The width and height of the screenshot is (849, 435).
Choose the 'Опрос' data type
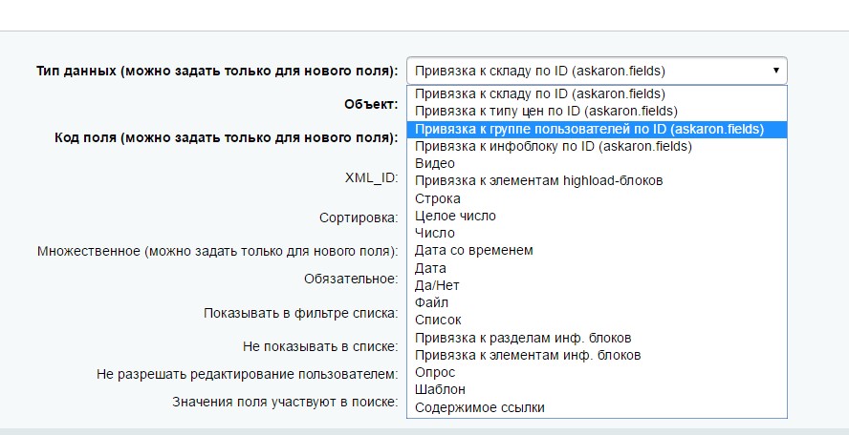[x=435, y=372]
